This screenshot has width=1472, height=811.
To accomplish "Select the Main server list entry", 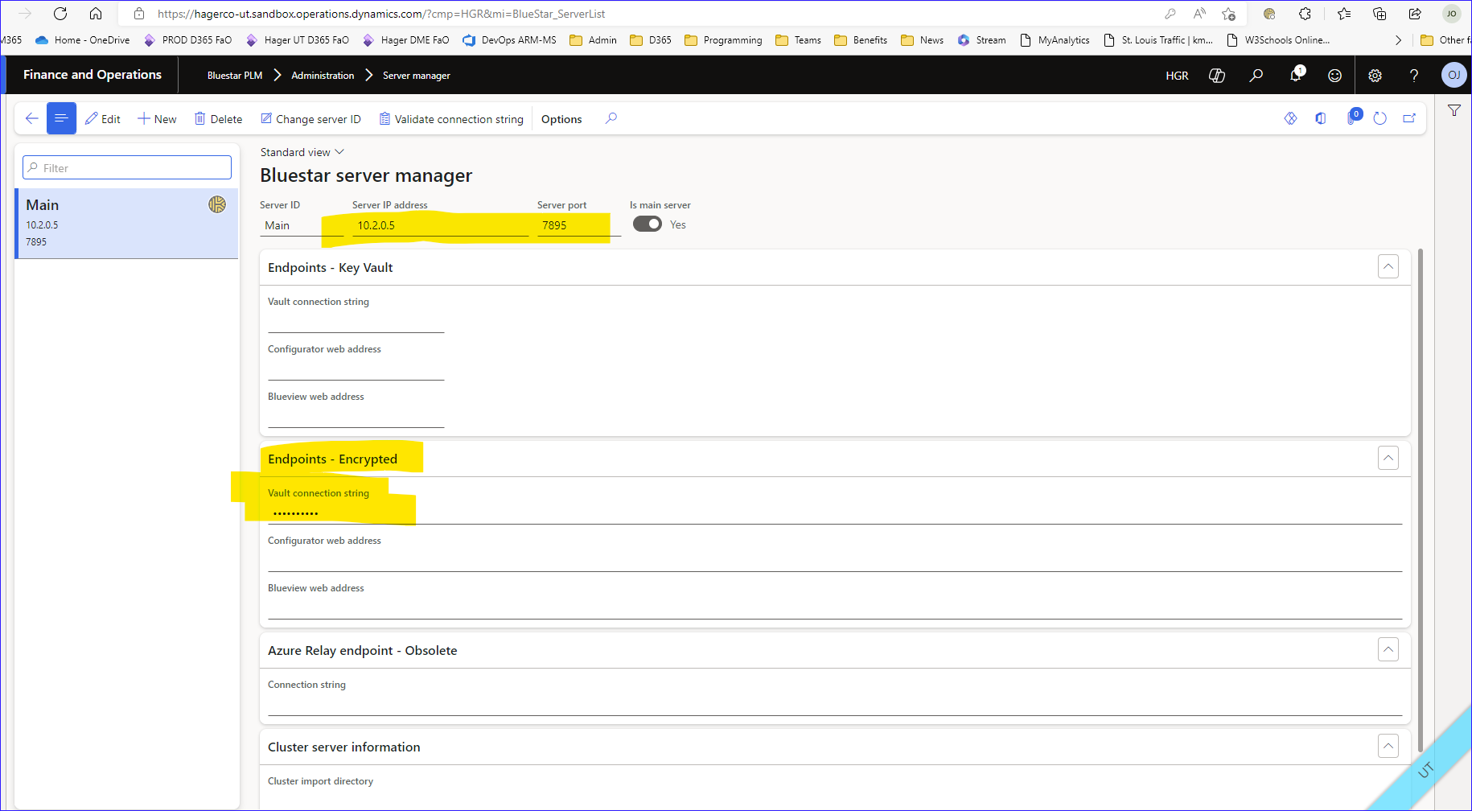I will (x=126, y=223).
